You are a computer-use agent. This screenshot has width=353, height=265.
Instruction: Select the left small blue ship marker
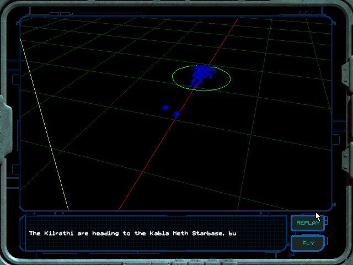coord(165,108)
